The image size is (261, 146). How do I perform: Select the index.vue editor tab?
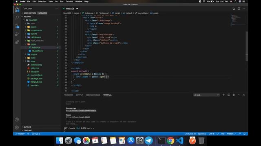(x=70, y=9)
